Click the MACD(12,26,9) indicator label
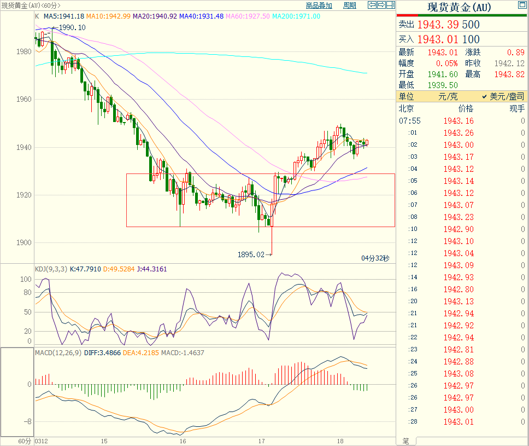Screen dimensions: 529x446 click(58, 353)
